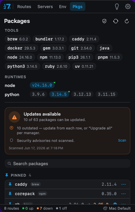Click caddy version 2.11.4 in pinned list
The image size is (135, 212).
[109, 184]
